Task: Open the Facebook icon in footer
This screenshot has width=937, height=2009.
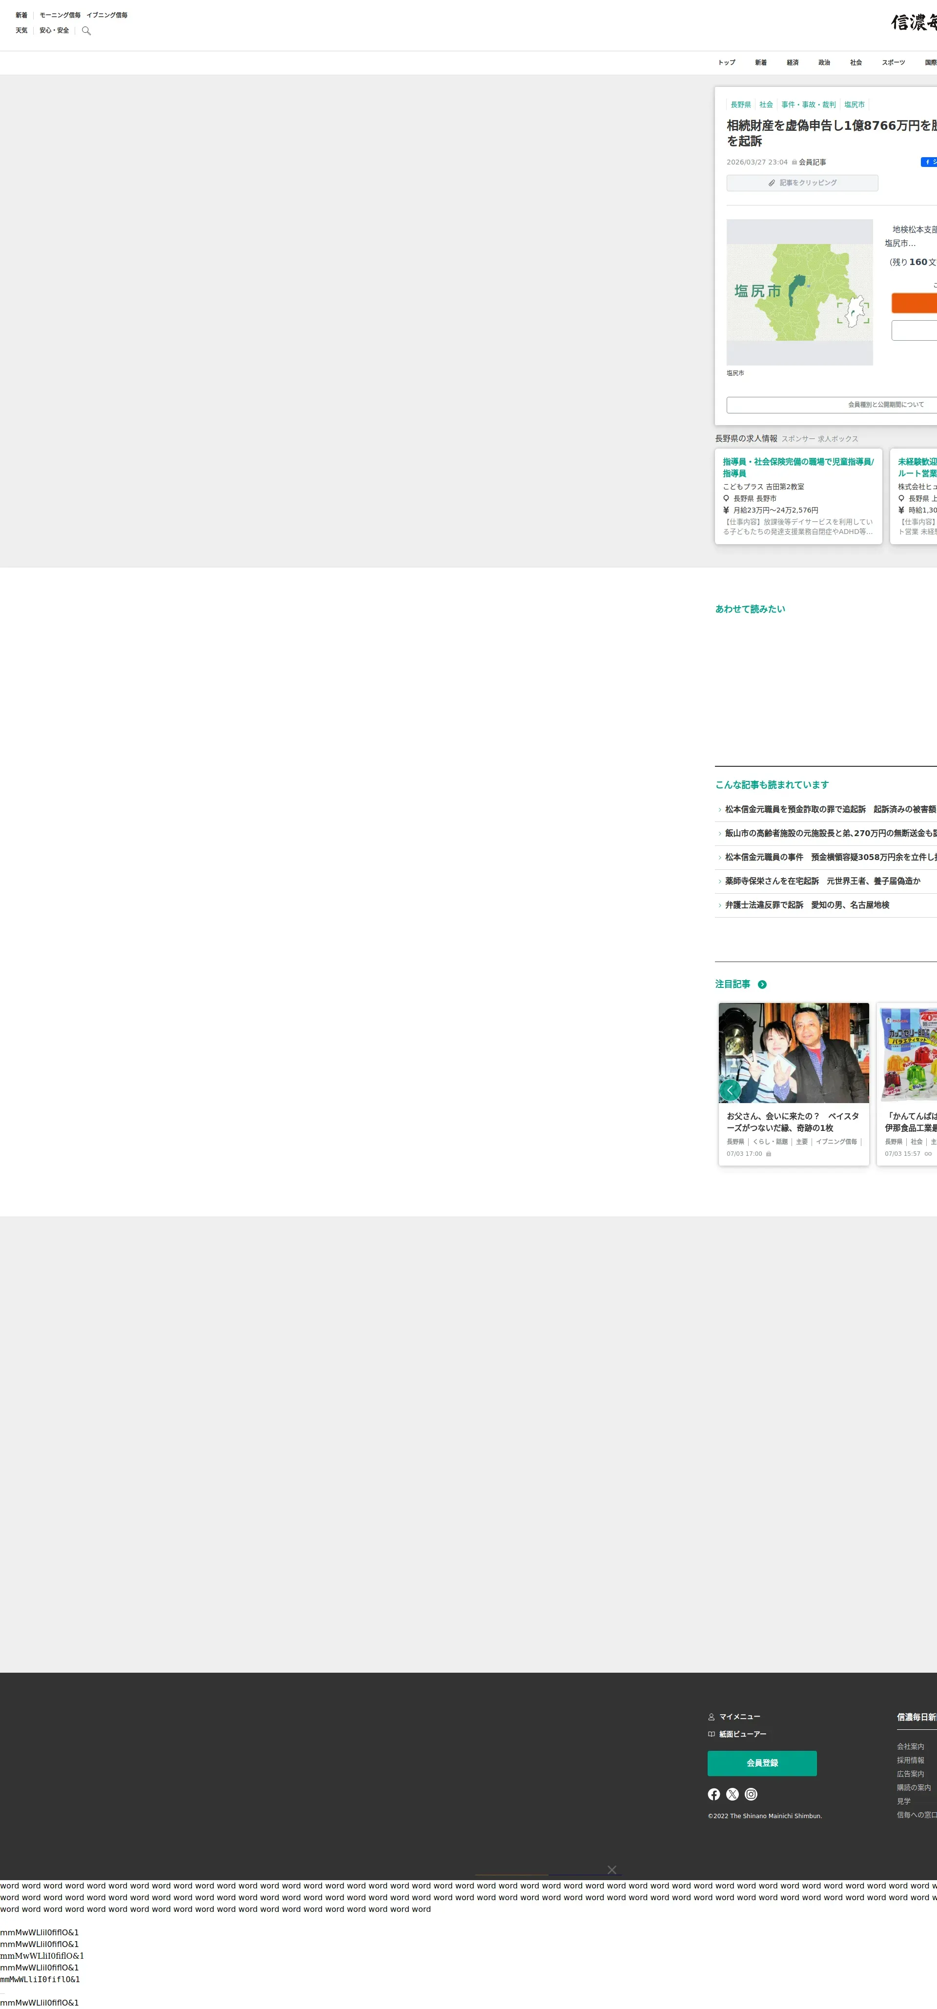Action: [x=714, y=1795]
